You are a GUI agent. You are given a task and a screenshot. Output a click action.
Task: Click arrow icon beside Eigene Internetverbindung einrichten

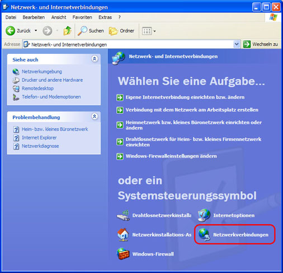coord(120,98)
